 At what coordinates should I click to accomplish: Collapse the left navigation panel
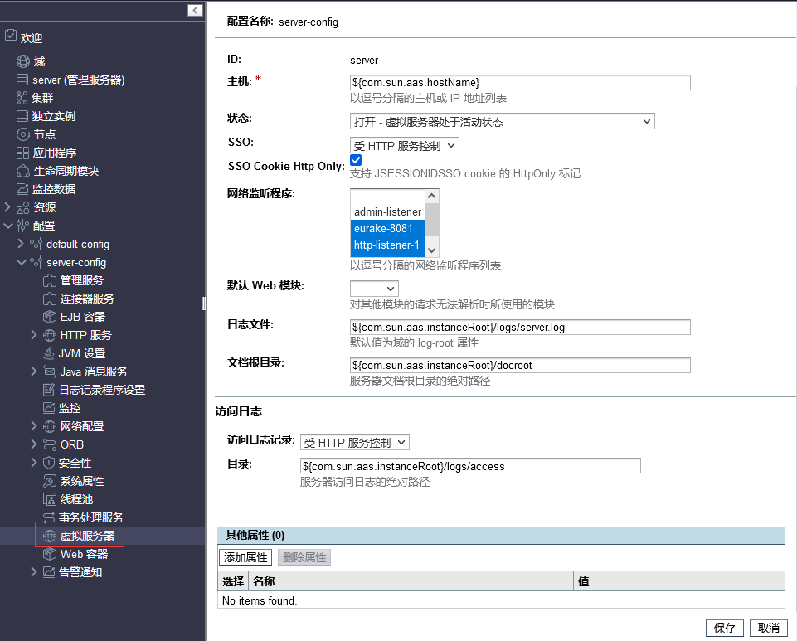(x=195, y=10)
